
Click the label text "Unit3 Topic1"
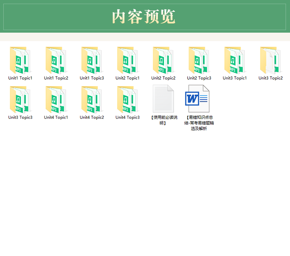click(235, 78)
